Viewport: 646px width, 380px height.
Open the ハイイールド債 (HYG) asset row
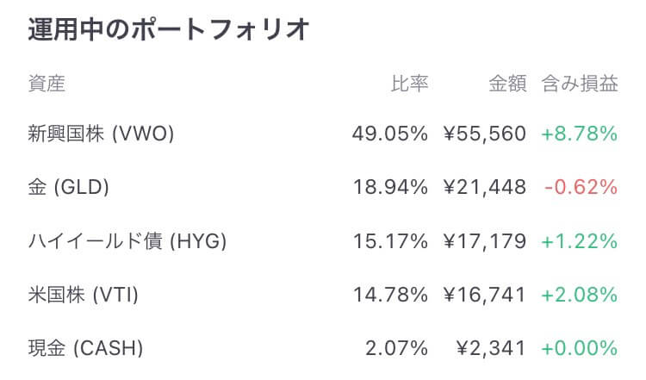pos(323,241)
